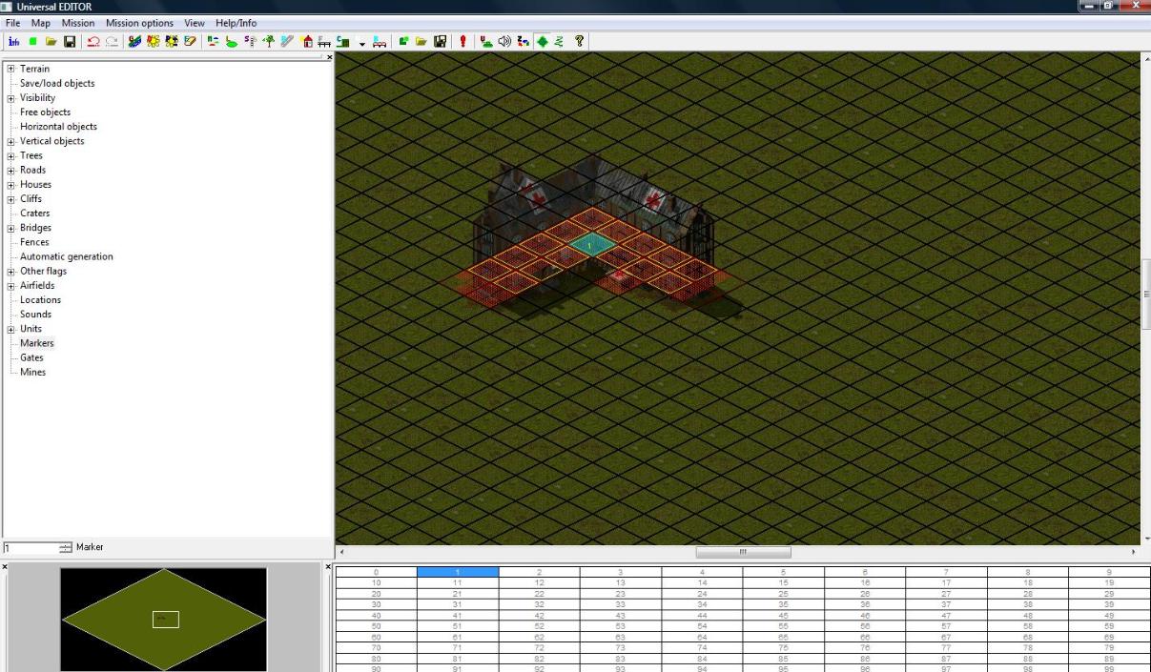
Task: Expand the Trees tree node
Action: click(x=11, y=155)
